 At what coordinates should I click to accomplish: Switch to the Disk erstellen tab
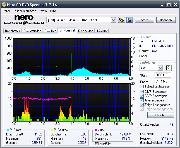pos(32,31)
